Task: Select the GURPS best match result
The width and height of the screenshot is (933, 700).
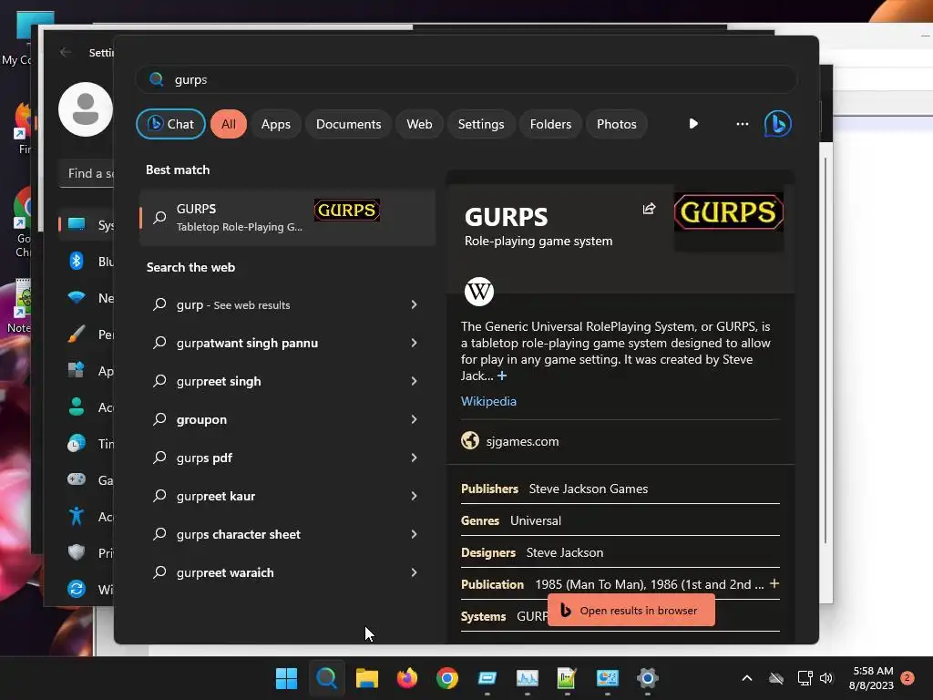Action: click(287, 217)
